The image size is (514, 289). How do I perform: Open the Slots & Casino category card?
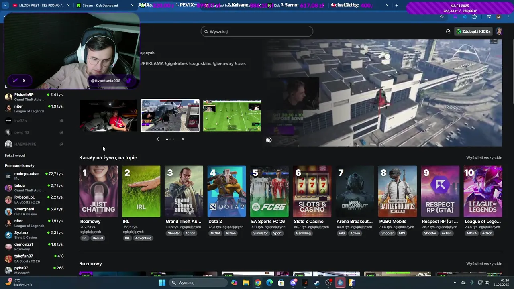tap(312, 191)
